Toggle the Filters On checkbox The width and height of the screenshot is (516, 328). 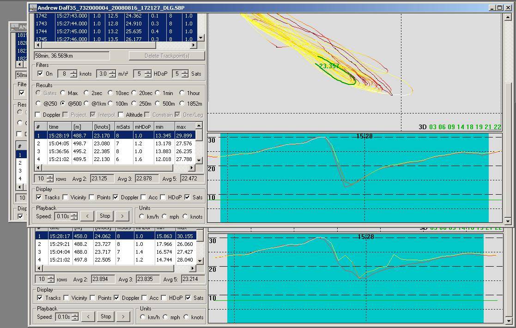tap(41, 74)
